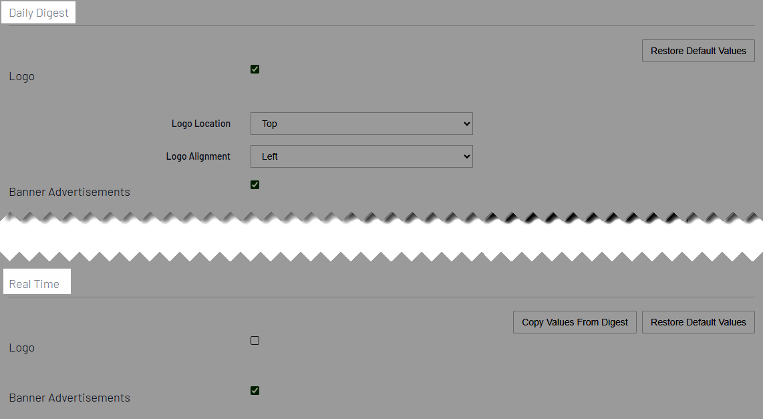The width and height of the screenshot is (763, 419).
Task: Click Copy Values From Digest
Action: (x=574, y=321)
